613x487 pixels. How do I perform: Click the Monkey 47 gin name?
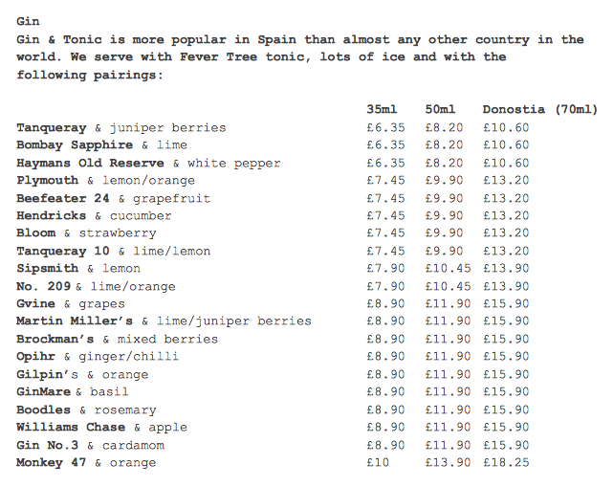pos(52,463)
